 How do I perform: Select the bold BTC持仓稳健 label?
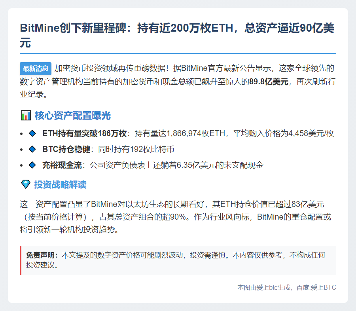tap(66, 150)
